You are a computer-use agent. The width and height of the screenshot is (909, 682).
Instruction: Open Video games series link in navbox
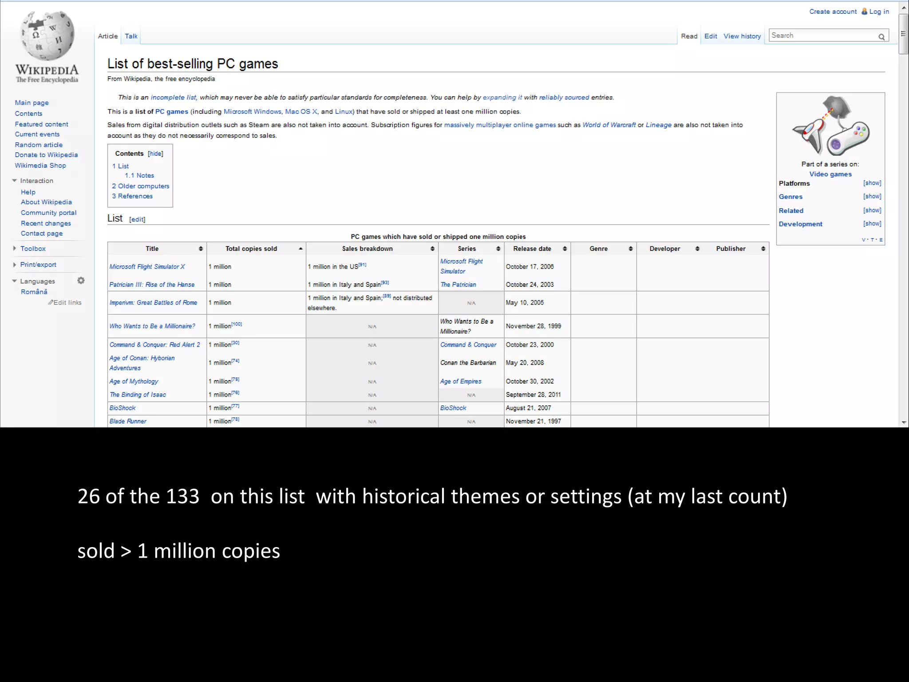[x=830, y=174]
